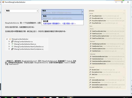Viewport: 132px width, 98px height.
Task: Click the ShengComboSelectorItemContainer.cs file icon
Action: click(x=12, y=49)
